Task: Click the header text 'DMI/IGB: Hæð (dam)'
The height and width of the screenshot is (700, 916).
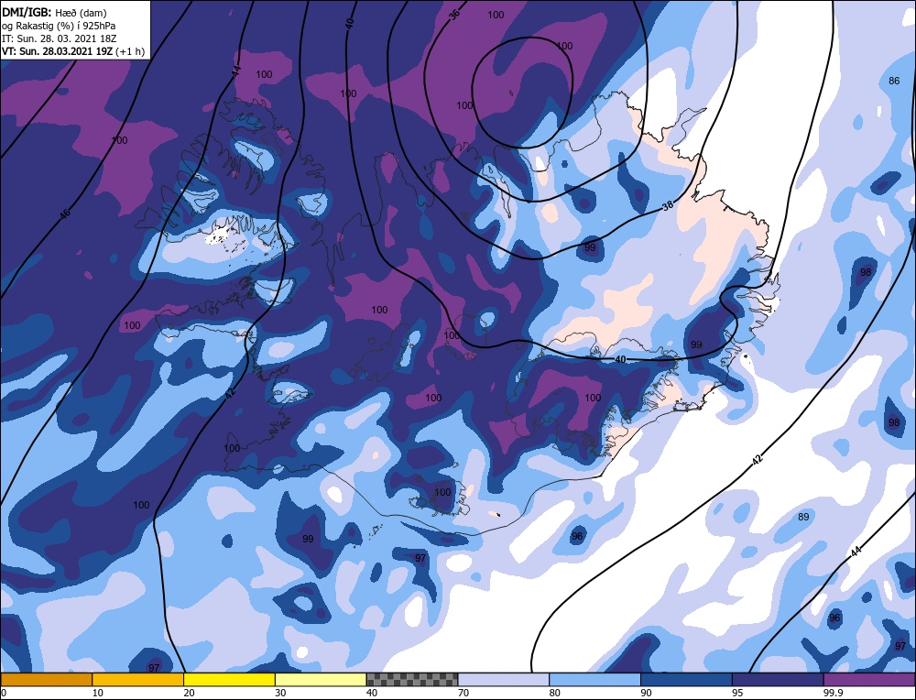Action: click(54, 13)
